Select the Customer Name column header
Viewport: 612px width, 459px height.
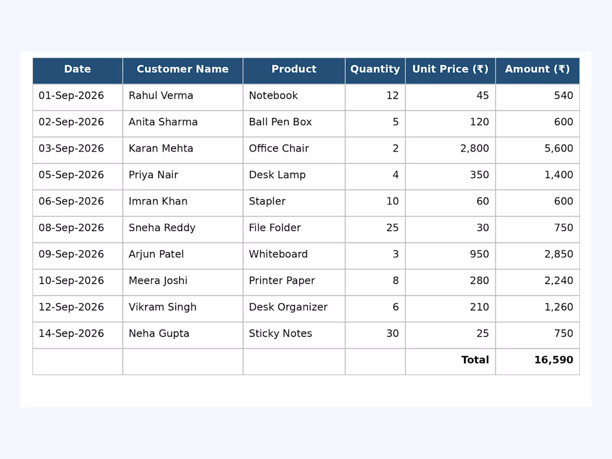182,71
